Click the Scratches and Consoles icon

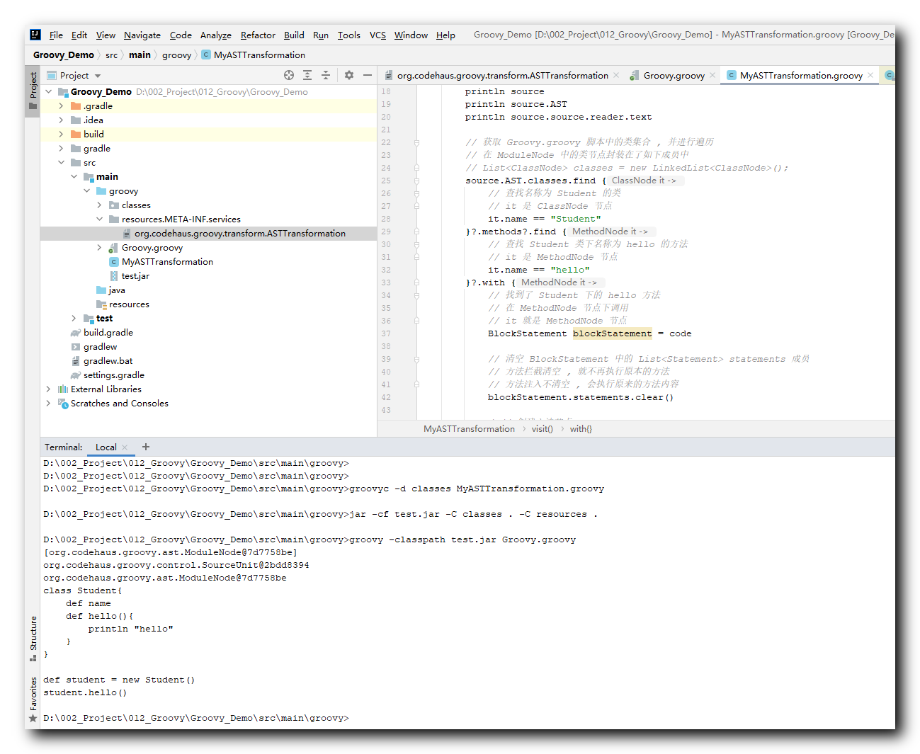click(63, 404)
